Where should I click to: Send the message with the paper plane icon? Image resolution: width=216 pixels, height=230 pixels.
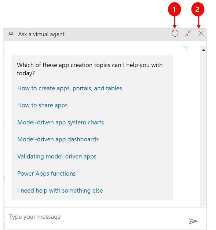point(193,221)
